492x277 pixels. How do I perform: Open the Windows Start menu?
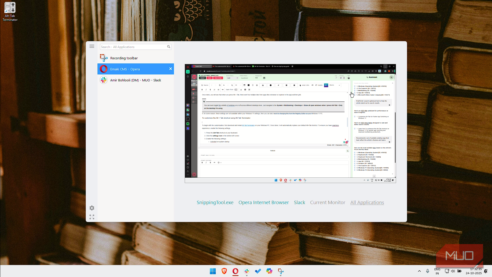click(213, 271)
